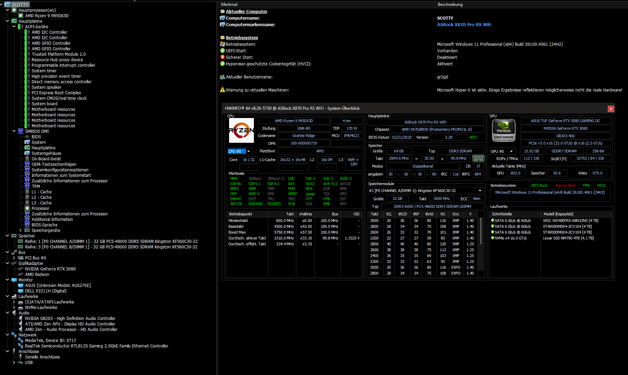Viewport: 628px width, 375px height.
Task: Open ASRock X870 Pro RS WiFi link
Action: point(464,24)
